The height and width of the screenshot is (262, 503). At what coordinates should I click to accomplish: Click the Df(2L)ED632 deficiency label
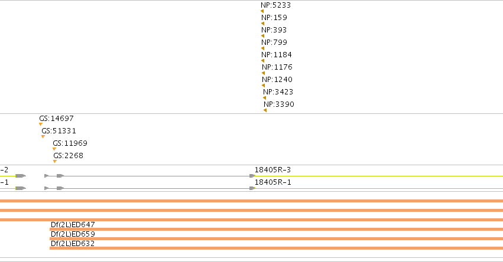click(73, 244)
